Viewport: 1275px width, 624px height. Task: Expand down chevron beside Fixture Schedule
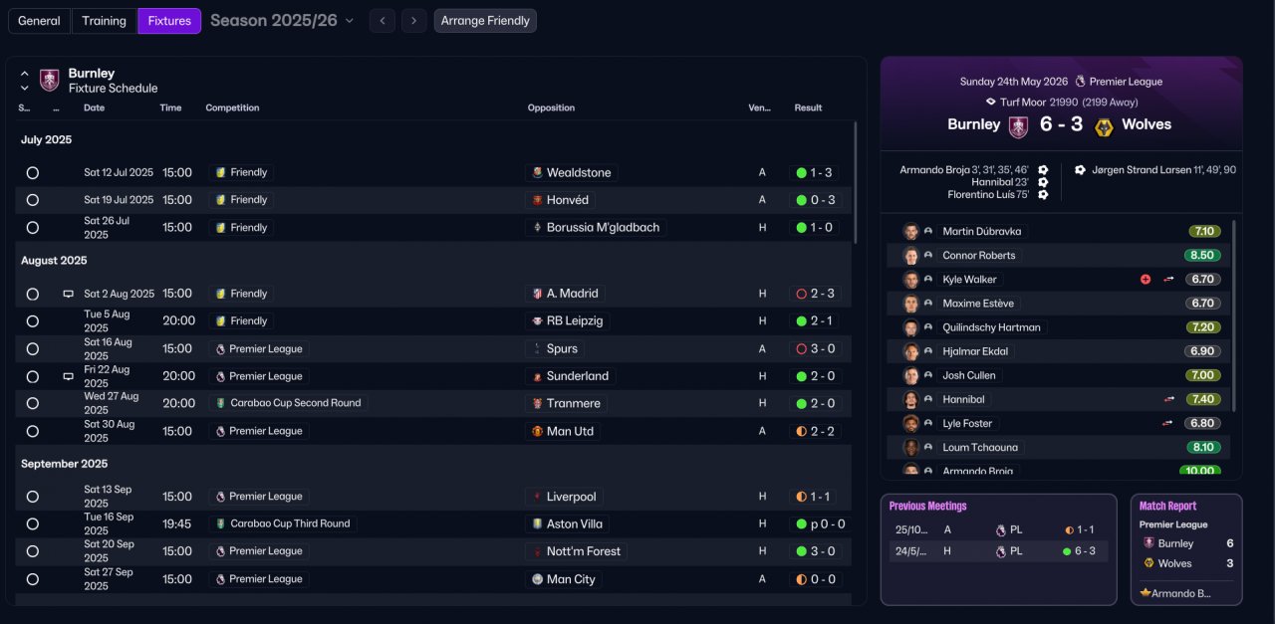(25, 88)
